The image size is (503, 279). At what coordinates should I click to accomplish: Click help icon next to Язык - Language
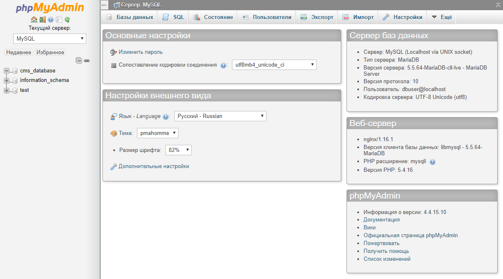(x=166, y=117)
